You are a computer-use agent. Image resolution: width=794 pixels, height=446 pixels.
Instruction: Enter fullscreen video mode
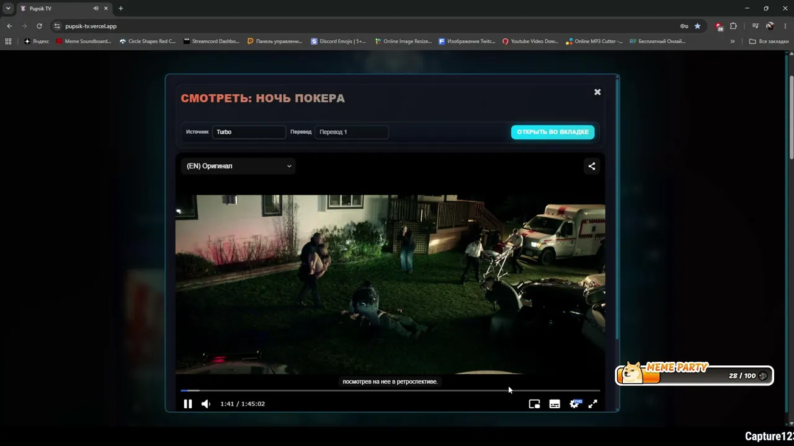point(593,404)
